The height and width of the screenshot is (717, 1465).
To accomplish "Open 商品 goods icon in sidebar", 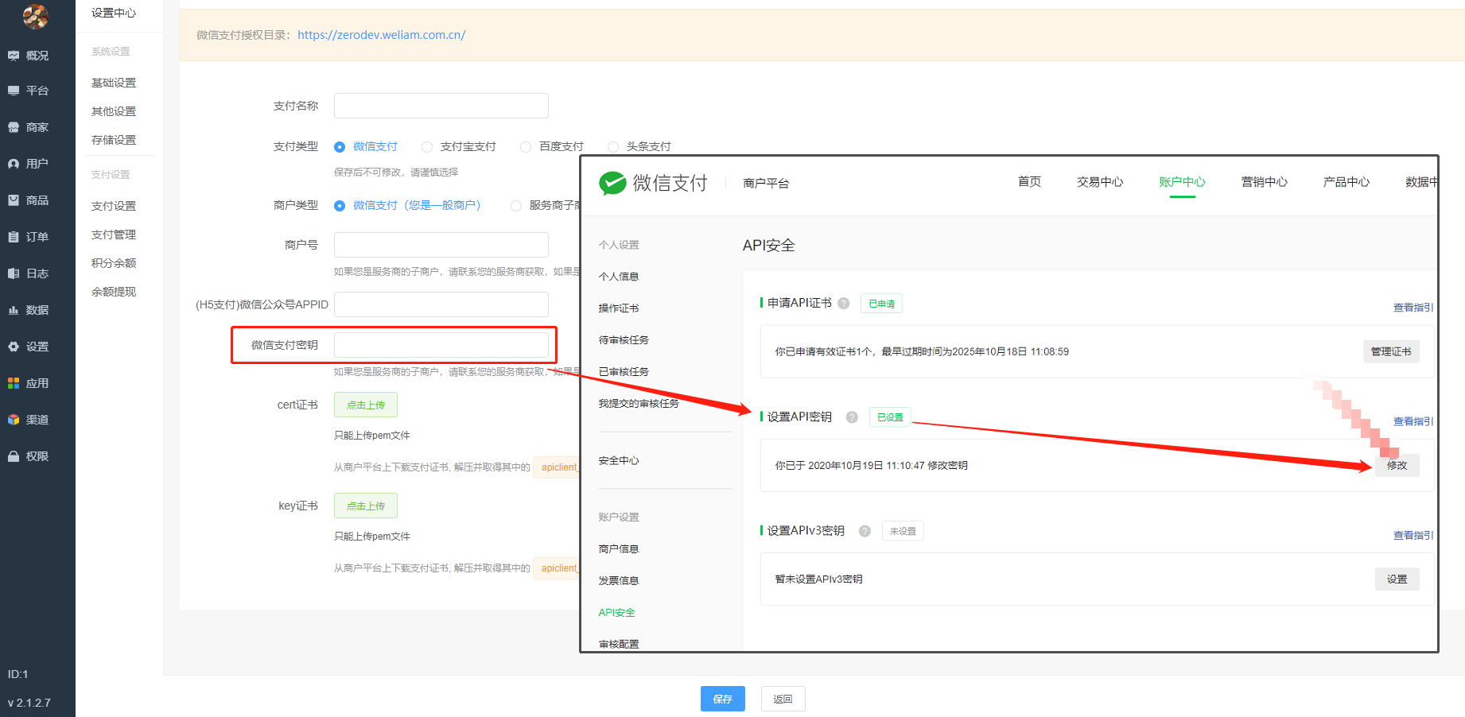I will (14, 200).
